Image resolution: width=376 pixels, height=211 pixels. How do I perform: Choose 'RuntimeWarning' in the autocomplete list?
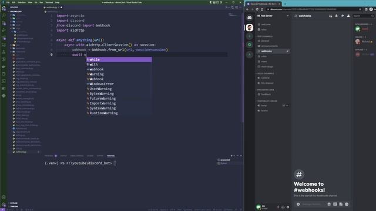pos(119,113)
